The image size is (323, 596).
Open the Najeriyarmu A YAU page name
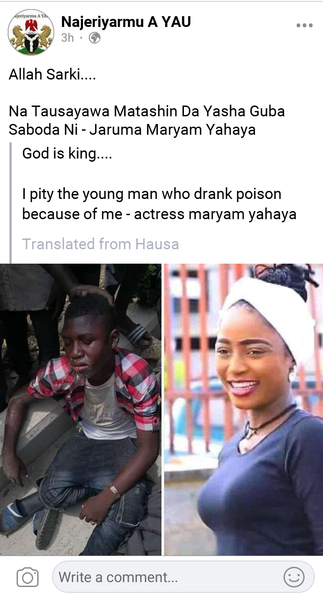[x=126, y=22]
